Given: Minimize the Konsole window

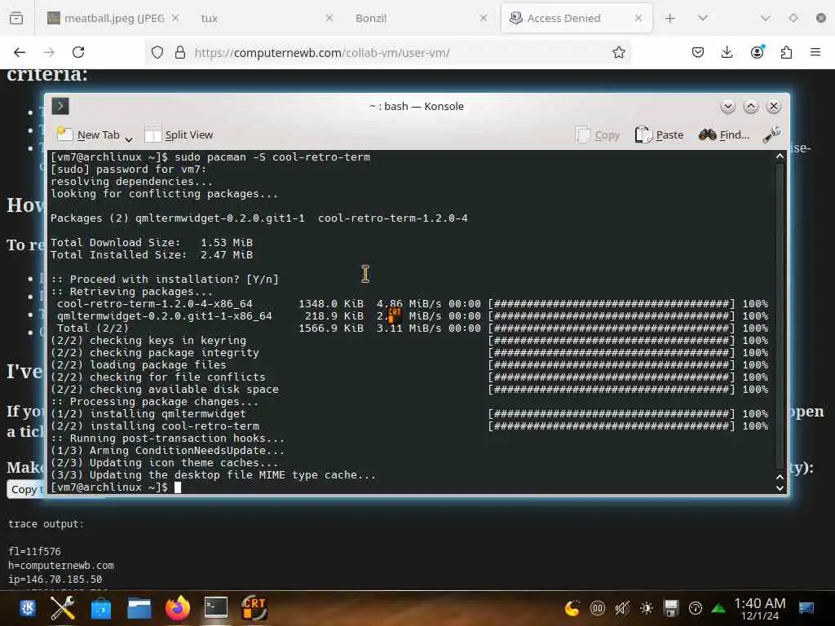Looking at the screenshot, I should (727, 107).
